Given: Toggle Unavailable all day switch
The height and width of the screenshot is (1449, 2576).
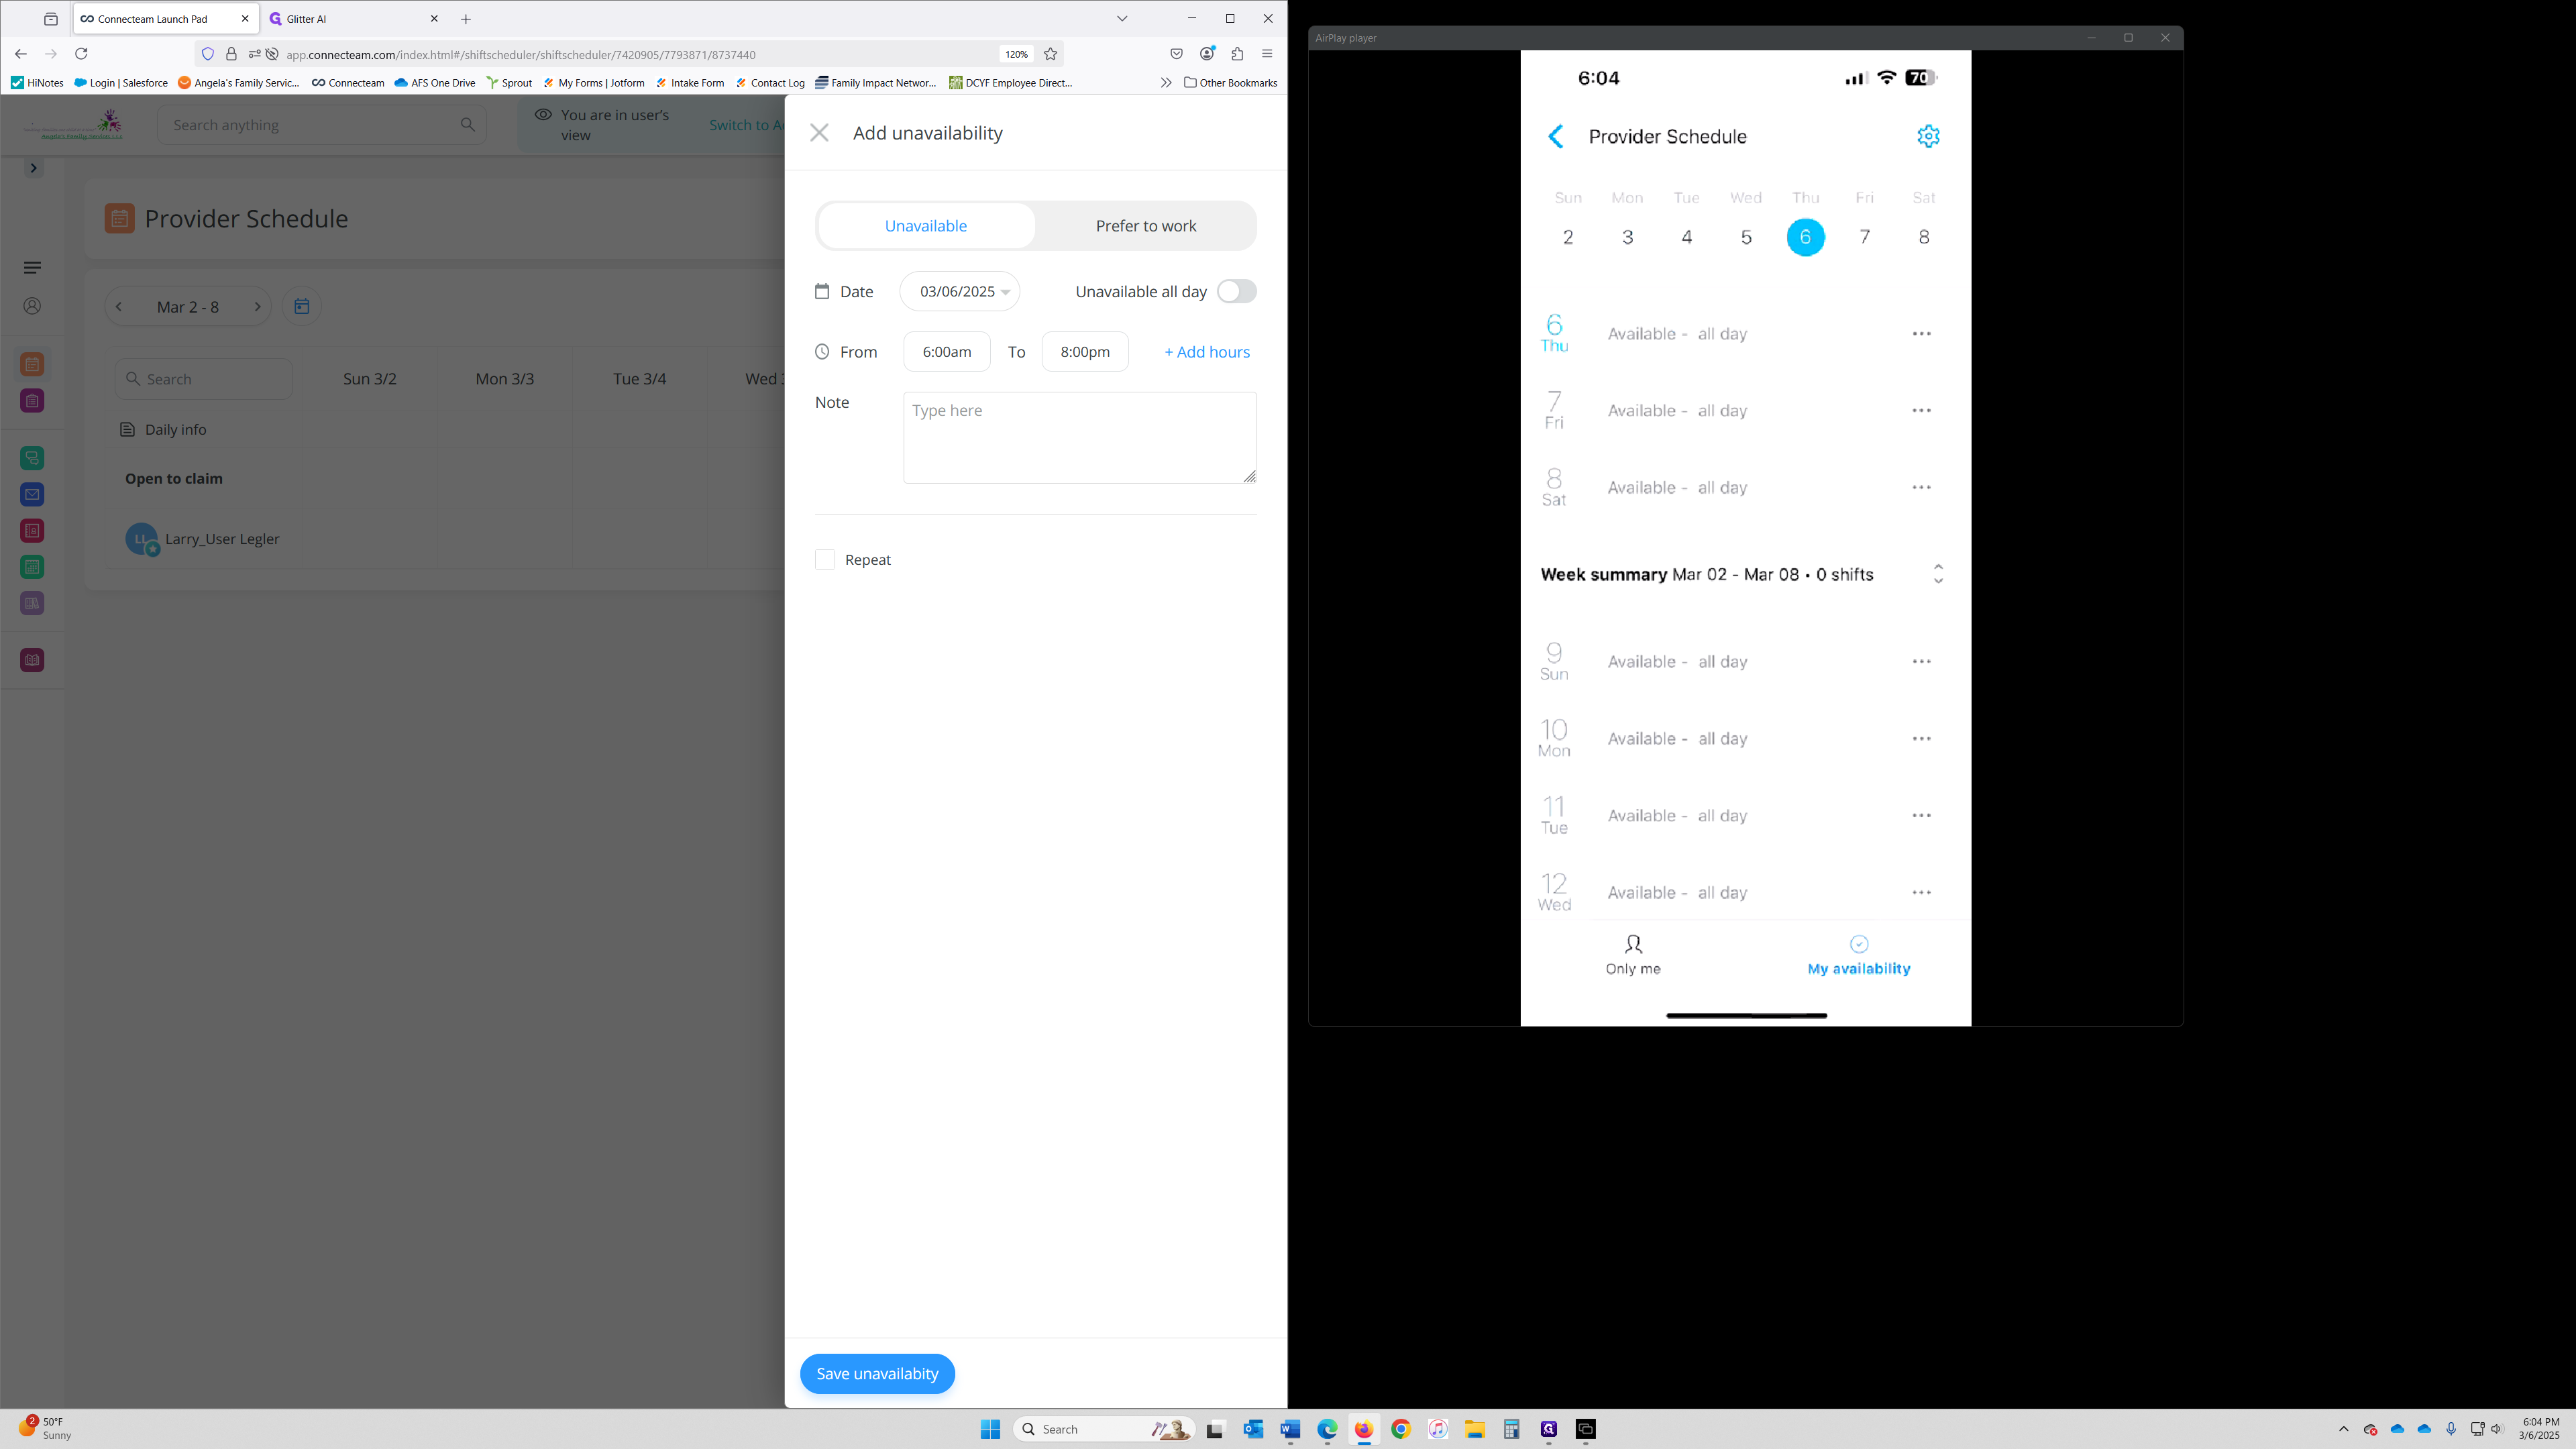Looking at the screenshot, I should 1236,291.
